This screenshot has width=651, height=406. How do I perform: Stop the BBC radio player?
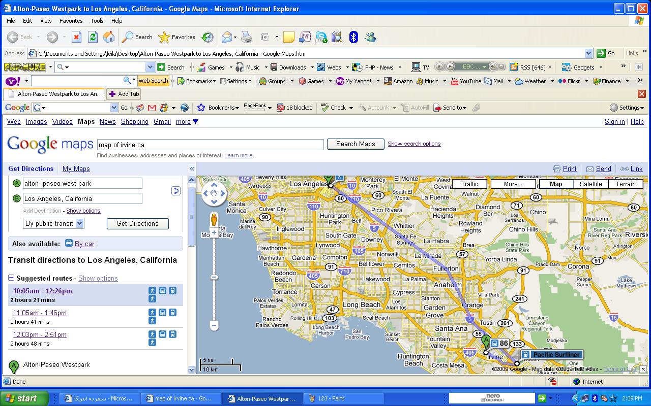(x=440, y=66)
